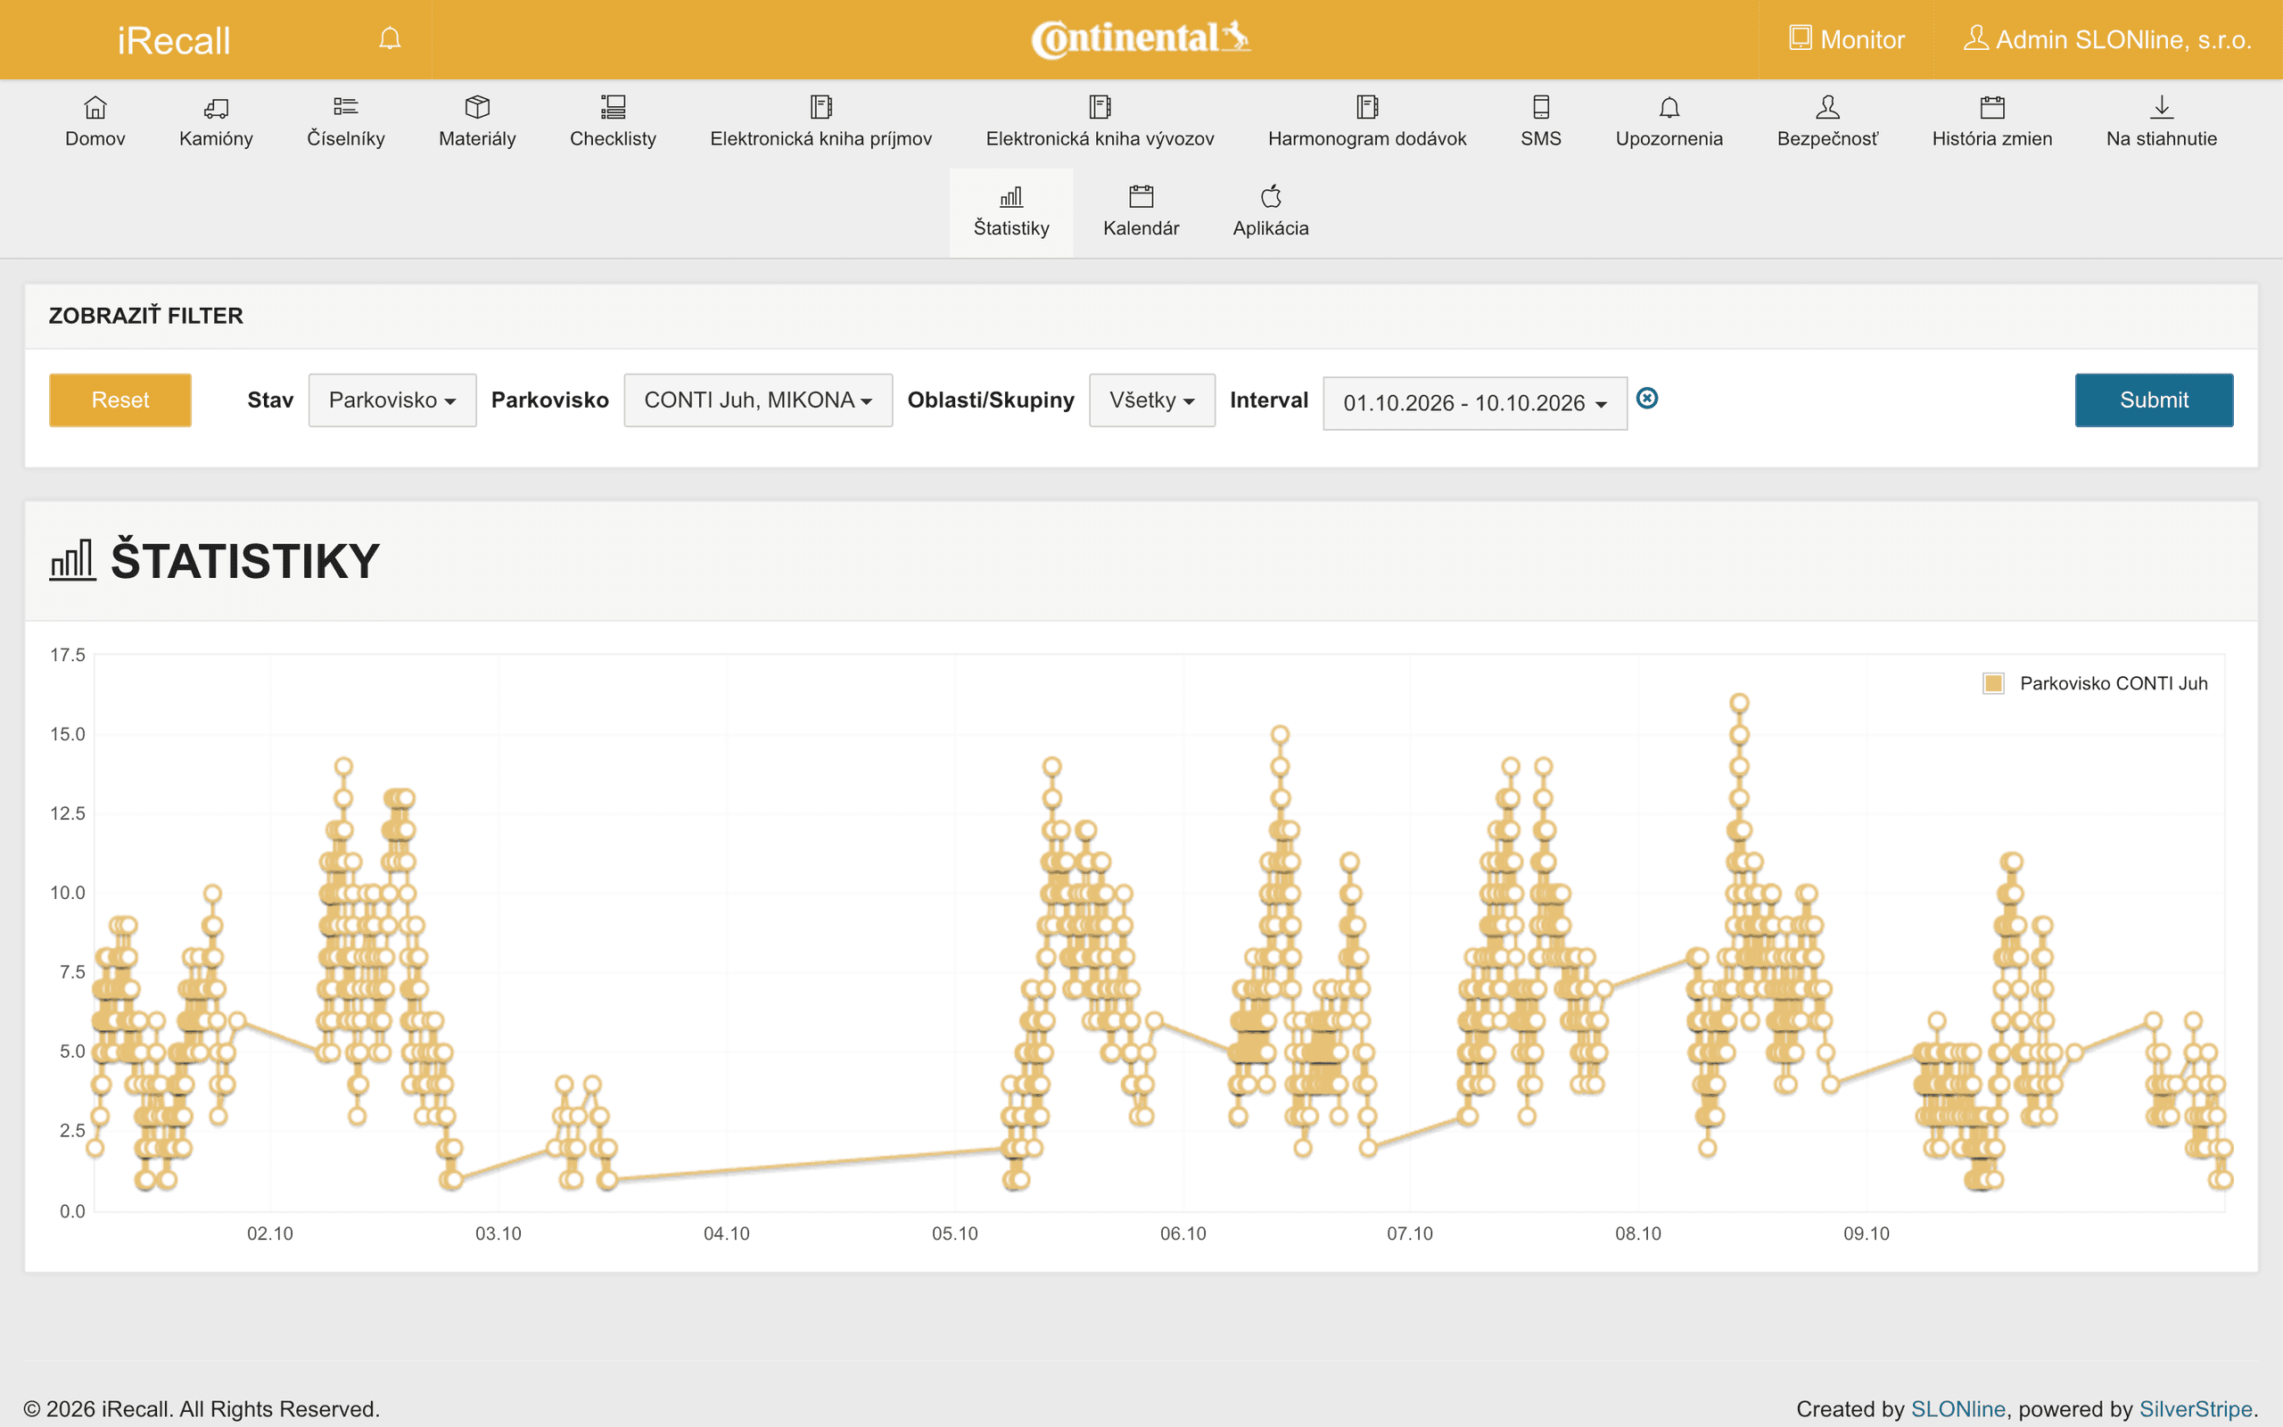Open Aplikácia apple icon
The width and height of the screenshot is (2283, 1427).
coord(1271,196)
